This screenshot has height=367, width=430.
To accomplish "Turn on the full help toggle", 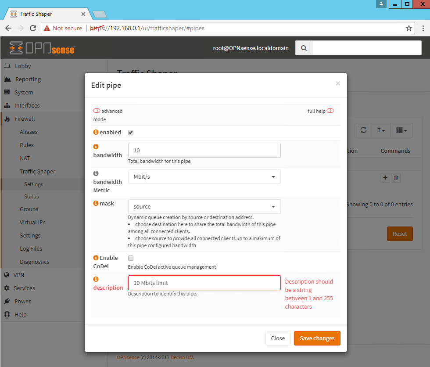I will point(330,111).
